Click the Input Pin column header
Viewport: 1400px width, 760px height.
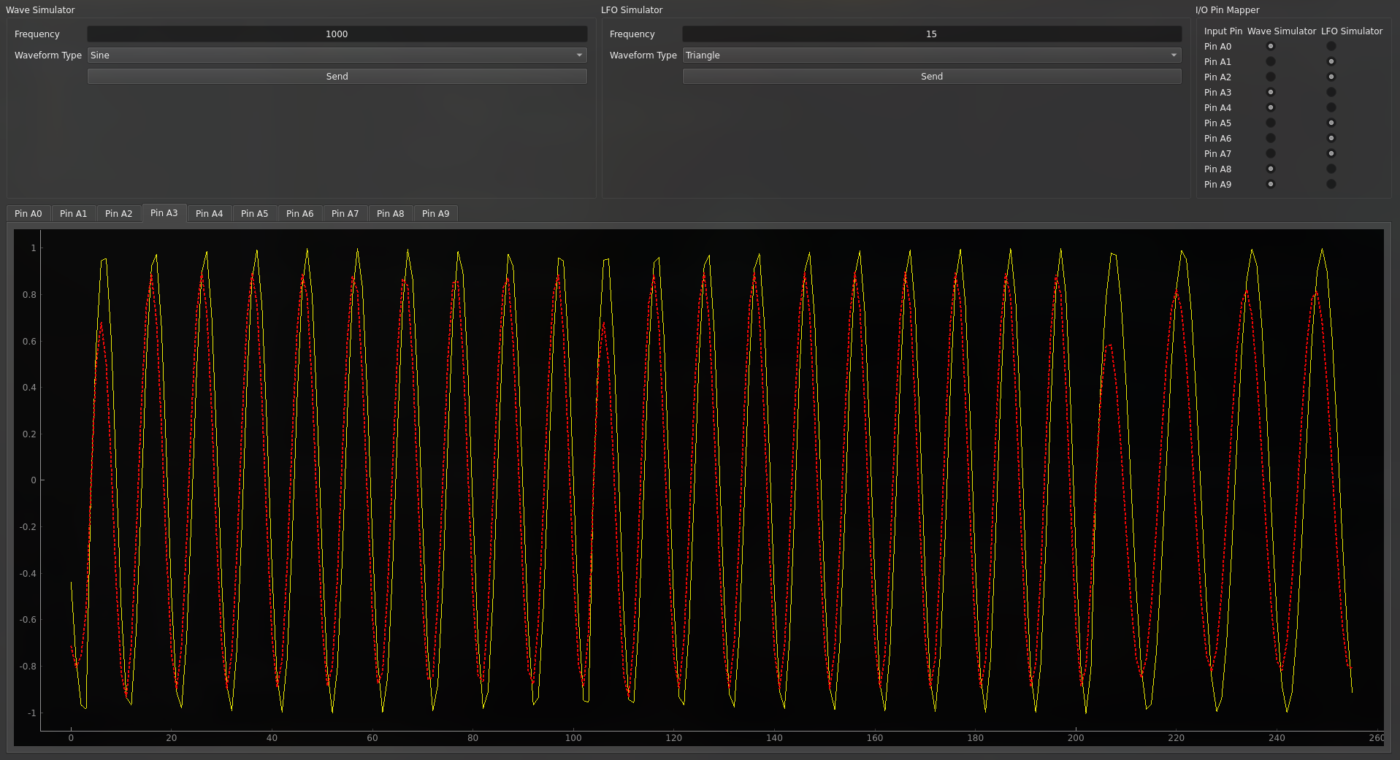[x=1223, y=31]
